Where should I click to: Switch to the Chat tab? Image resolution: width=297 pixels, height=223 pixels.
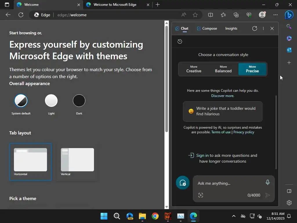tap(182, 28)
